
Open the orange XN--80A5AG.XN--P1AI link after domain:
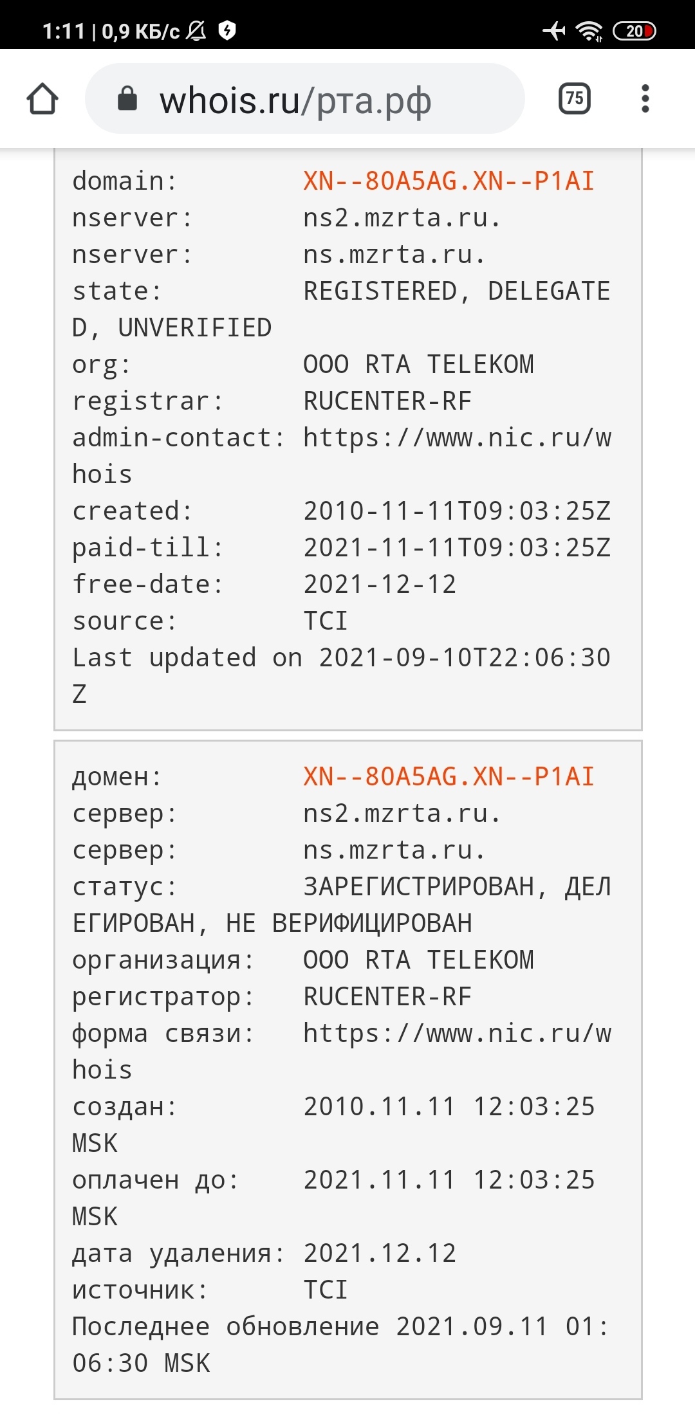pyautogui.click(x=449, y=181)
